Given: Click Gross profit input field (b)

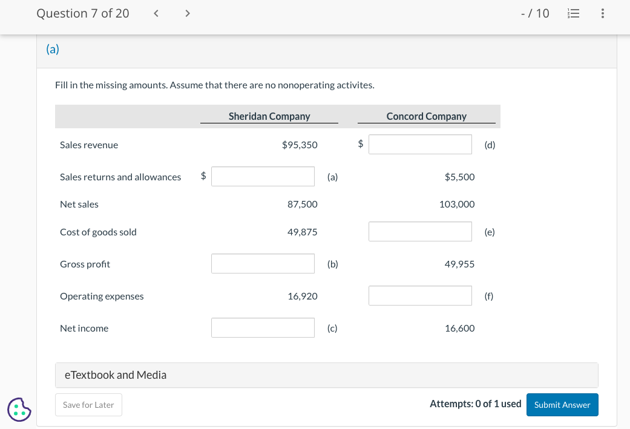Looking at the screenshot, I should click(263, 263).
